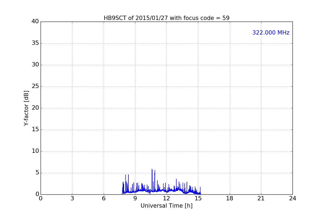Click the x-axis tick label 9

click(135, 198)
